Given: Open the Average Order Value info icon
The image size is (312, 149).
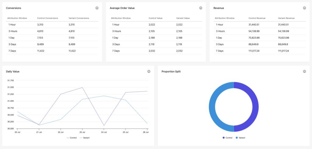Looking at the screenshot, I should pos(201,8).
